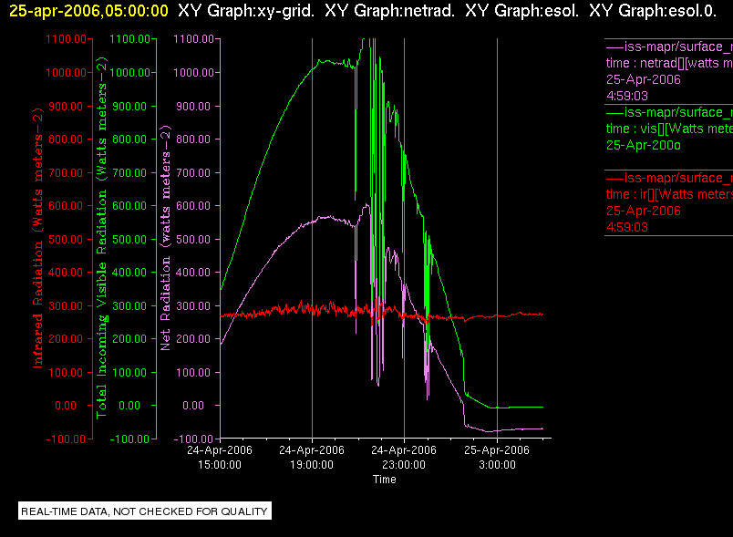
Task: Click the timestamp 25-apr-2006,05:00:00 in title
Action: pos(88,11)
